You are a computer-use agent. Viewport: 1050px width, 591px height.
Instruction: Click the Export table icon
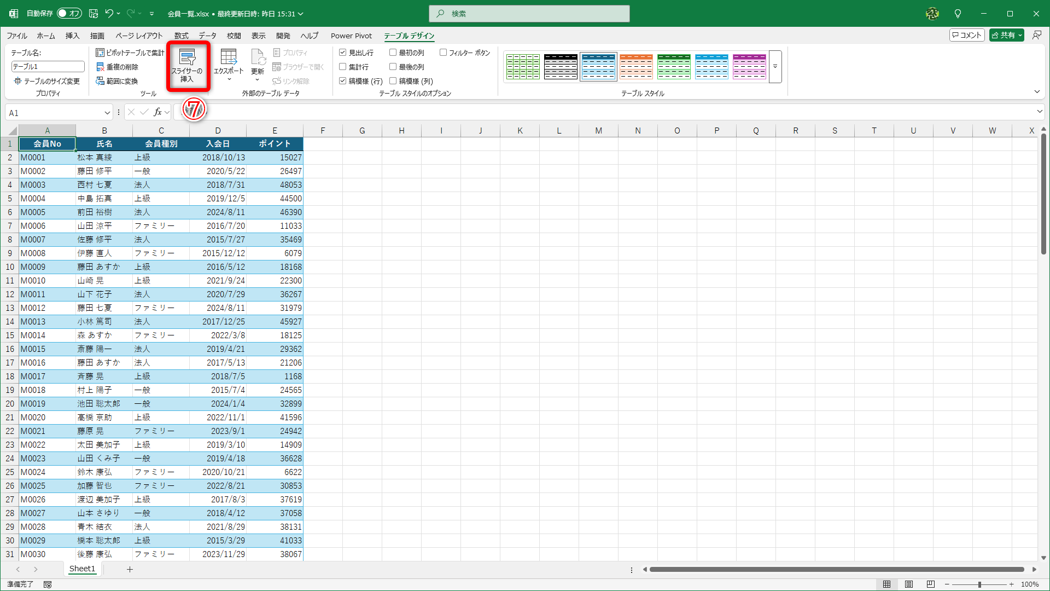228,57
